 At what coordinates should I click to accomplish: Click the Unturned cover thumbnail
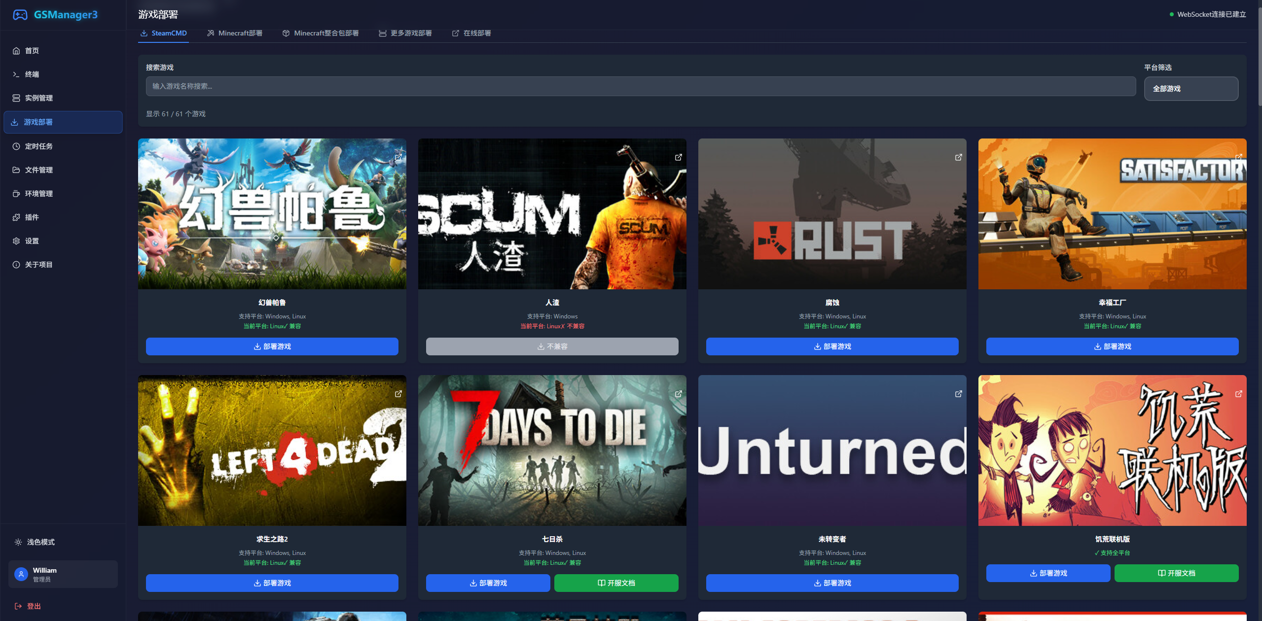coord(832,450)
